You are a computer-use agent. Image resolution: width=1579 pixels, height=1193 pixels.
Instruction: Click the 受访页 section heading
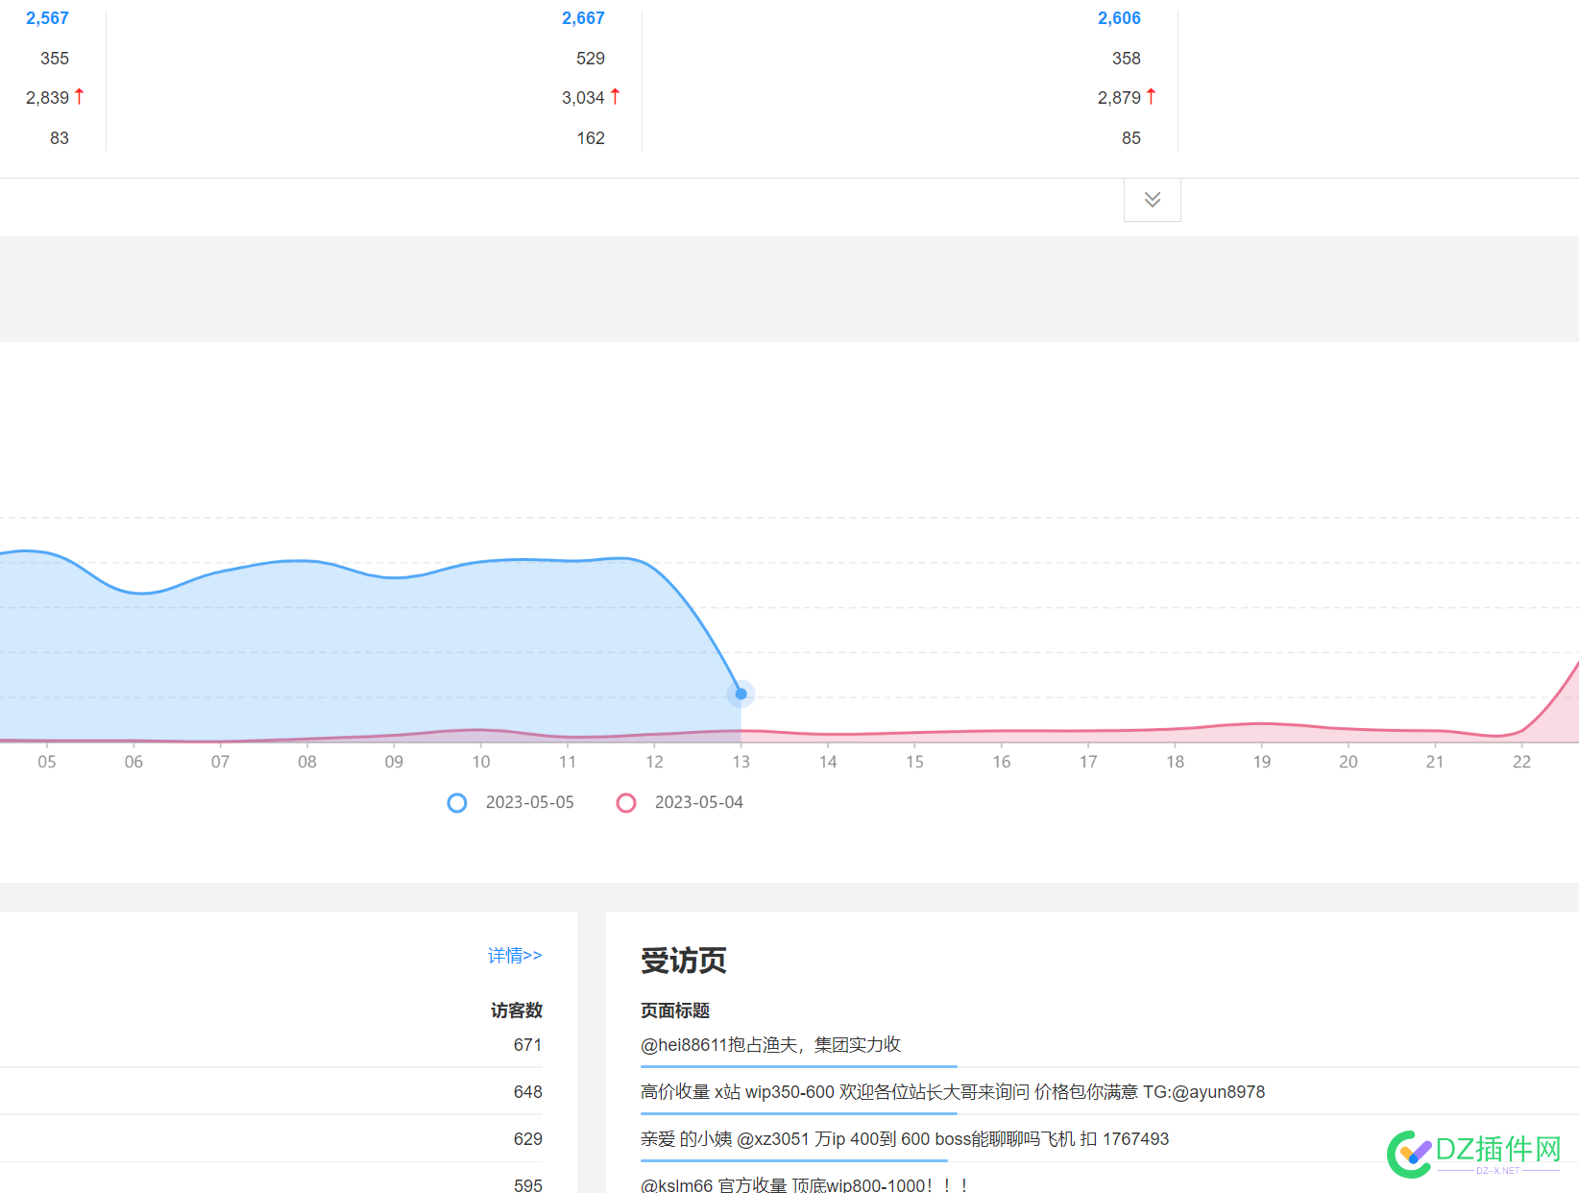(x=684, y=960)
